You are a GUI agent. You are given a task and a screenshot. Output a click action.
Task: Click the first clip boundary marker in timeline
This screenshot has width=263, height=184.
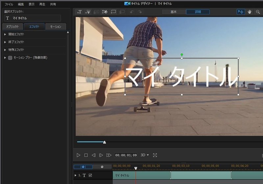[x=171, y=175]
